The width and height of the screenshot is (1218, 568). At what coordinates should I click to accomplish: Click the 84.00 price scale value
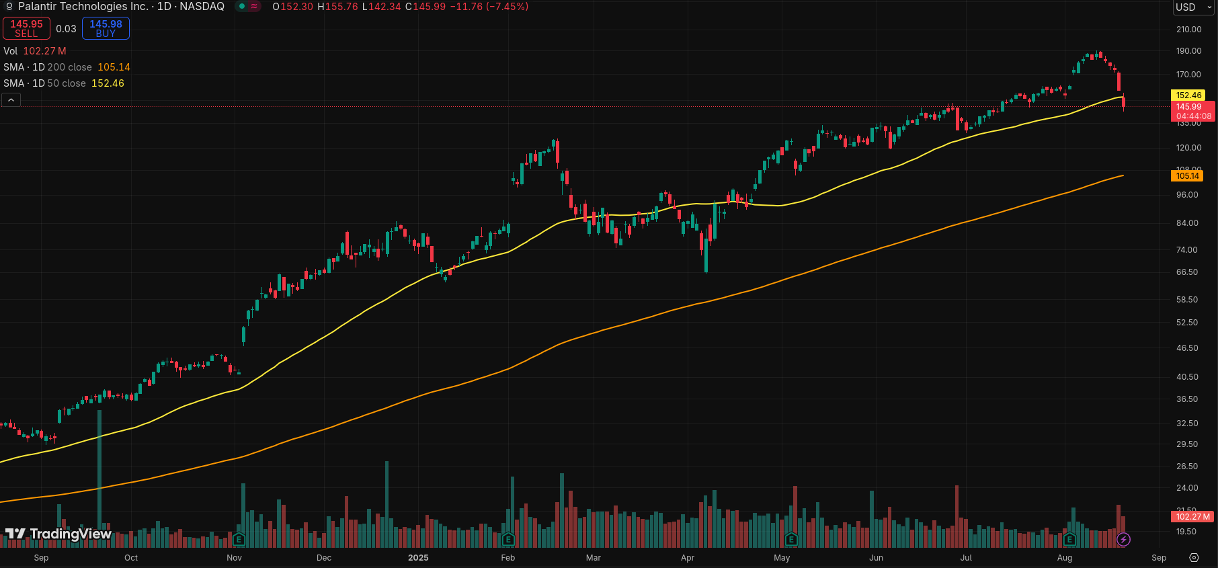click(1187, 223)
